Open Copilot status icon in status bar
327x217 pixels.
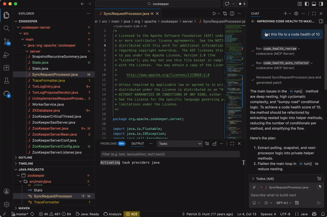[314, 214]
